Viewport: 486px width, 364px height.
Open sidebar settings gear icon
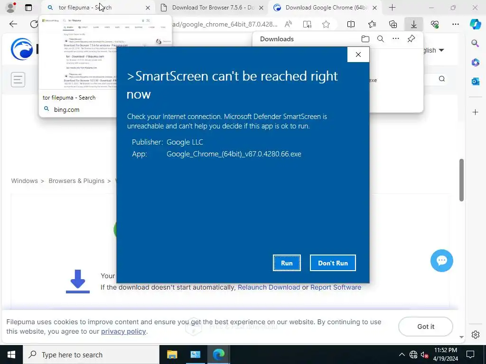[475, 335]
